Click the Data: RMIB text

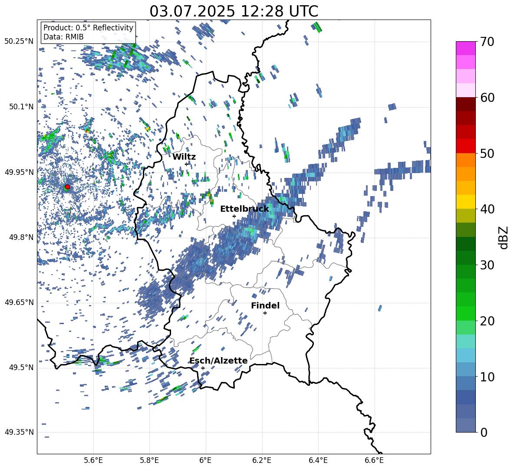coord(63,37)
